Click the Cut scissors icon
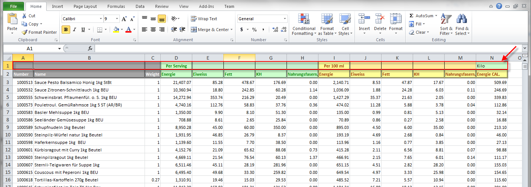This screenshot has width=531, height=187. pyautogui.click(x=24, y=16)
